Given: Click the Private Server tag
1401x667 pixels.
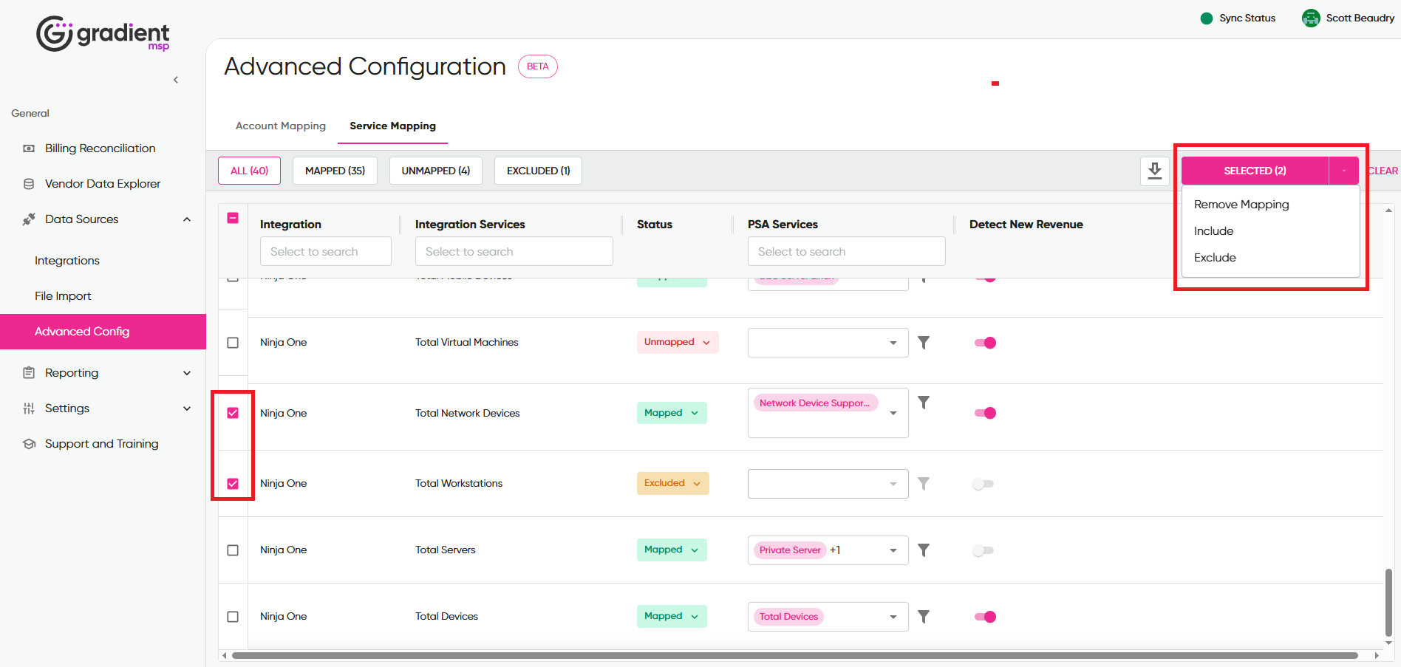Looking at the screenshot, I should point(790,550).
